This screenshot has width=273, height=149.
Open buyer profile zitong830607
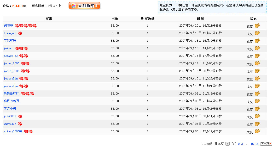point(13,132)
